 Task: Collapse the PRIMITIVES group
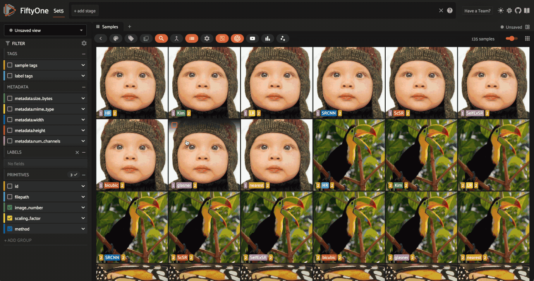tap(84, 175)
